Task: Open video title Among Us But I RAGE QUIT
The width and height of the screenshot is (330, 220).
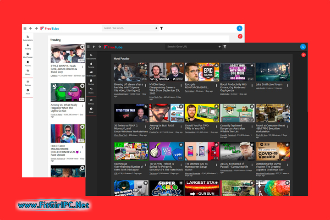Action: [x=162, y=127]
